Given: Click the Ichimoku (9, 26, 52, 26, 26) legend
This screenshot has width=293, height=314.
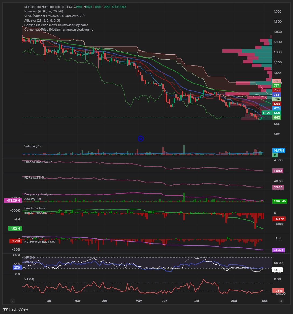Looking at the screenshot, I should point(44,11).
